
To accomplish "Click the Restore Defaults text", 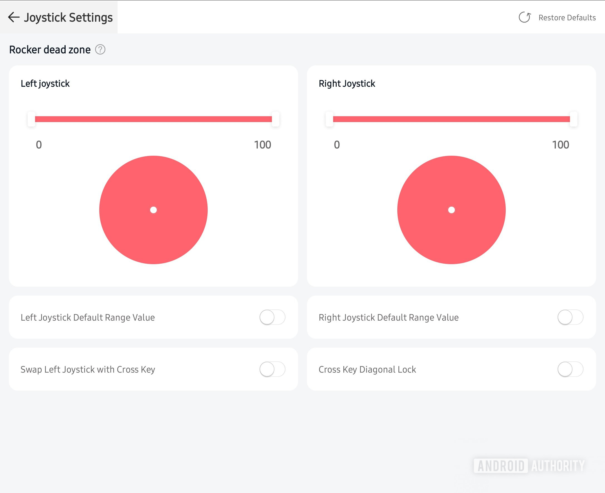I will [x=567, y=18].
